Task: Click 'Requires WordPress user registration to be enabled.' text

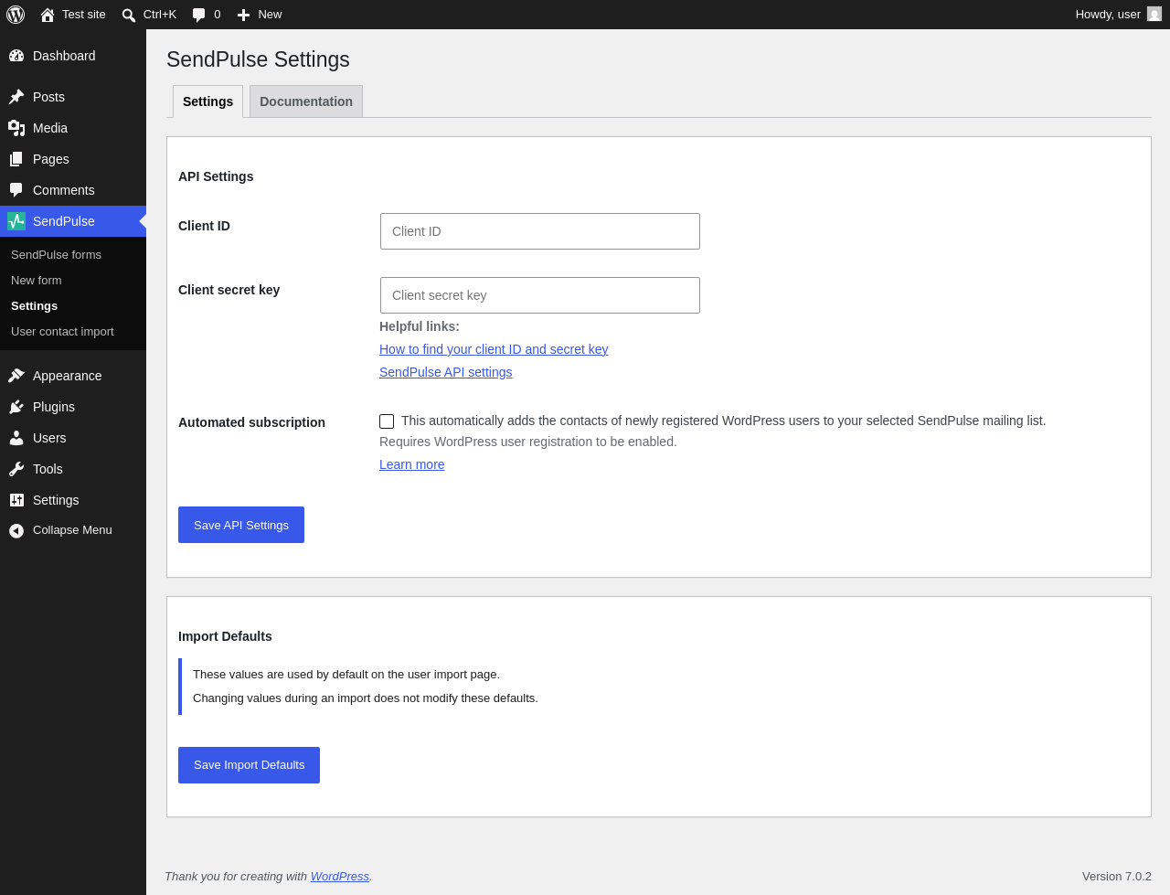Action: pyautogui.click(x=528, y=442)
